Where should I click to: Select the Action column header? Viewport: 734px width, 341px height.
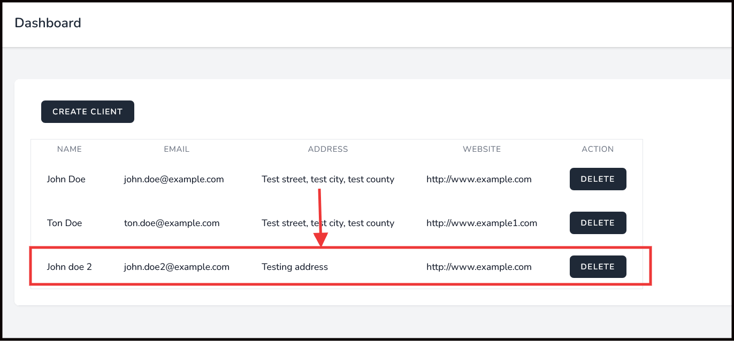[x=598, y=149]
